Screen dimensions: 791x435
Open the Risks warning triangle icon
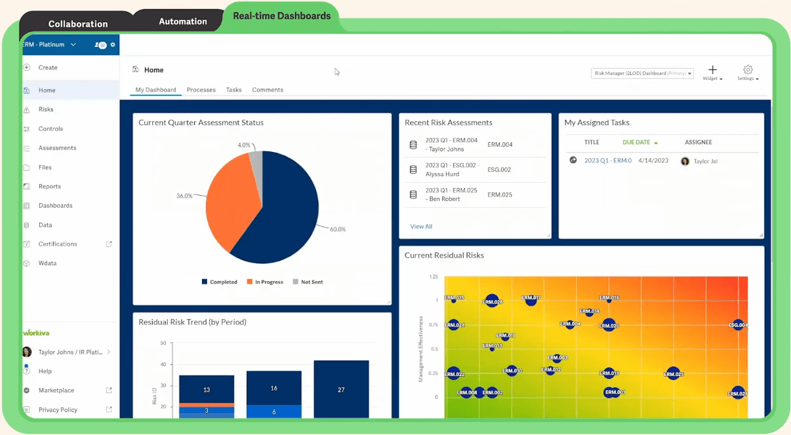tap(26, 109)
